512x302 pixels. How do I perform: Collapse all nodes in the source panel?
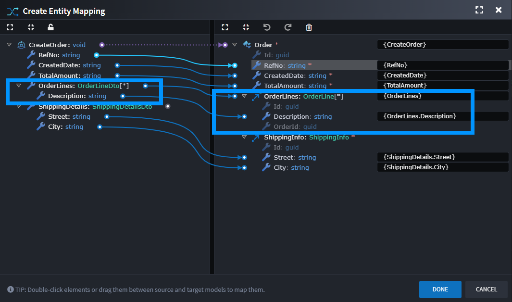click(31, 27)
